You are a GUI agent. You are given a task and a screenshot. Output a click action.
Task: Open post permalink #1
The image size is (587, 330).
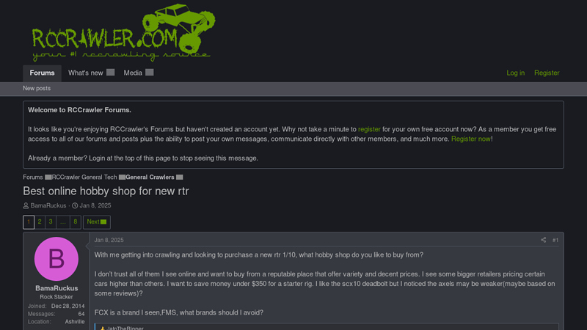(x=555, y=240)
